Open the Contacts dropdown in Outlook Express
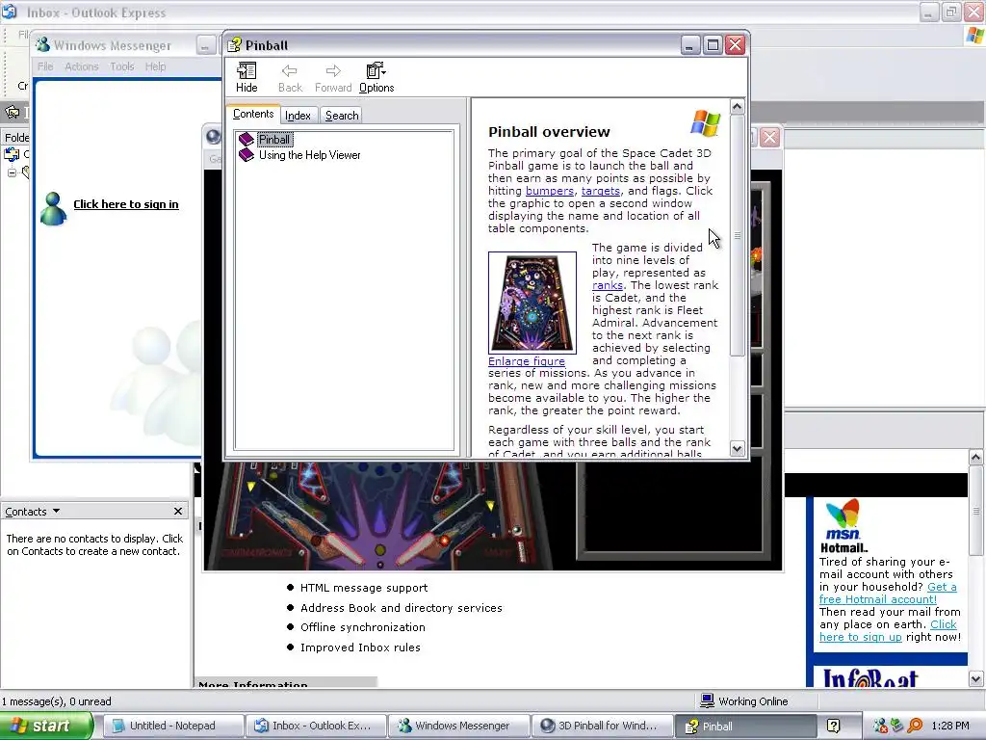Image resolution: width=986 pixels, height=740 pixels. pyautogui.click(x=32, y=512)
